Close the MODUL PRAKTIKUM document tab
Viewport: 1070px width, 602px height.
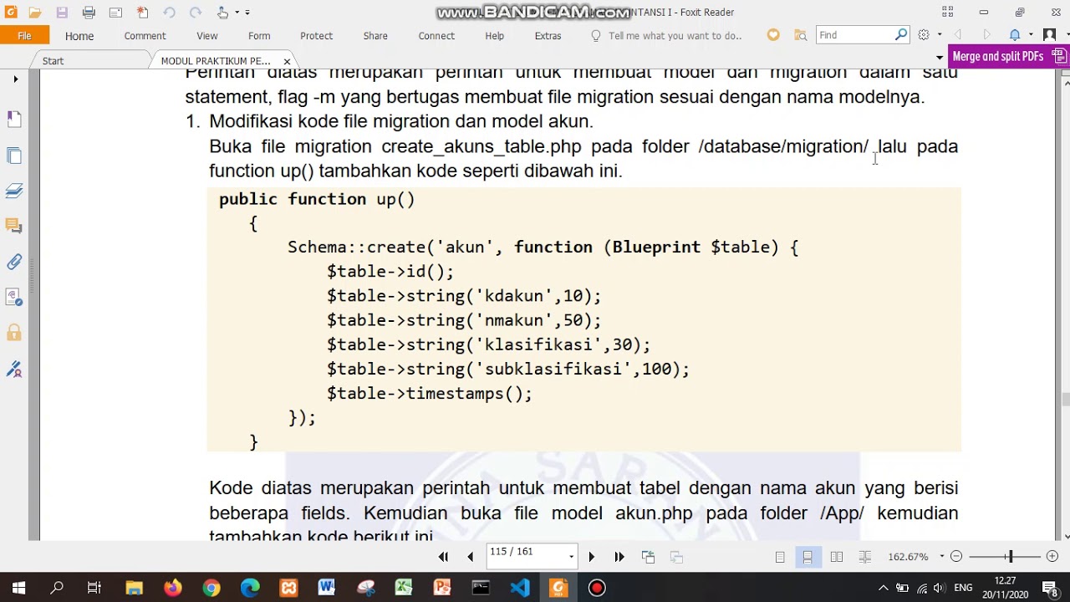(x=287, y=61)
